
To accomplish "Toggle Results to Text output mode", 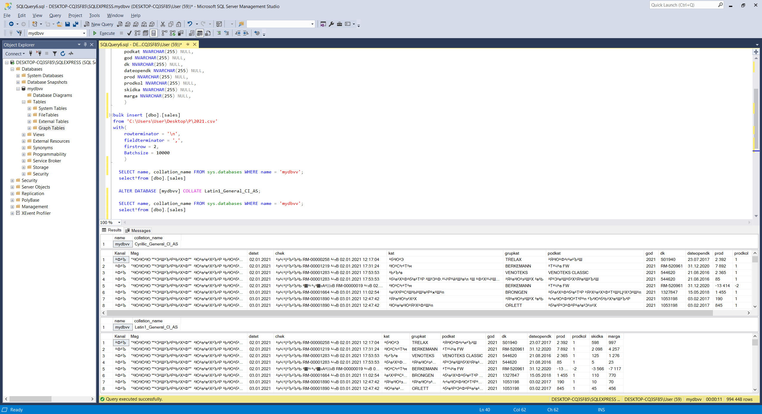I will coord(192,33).
